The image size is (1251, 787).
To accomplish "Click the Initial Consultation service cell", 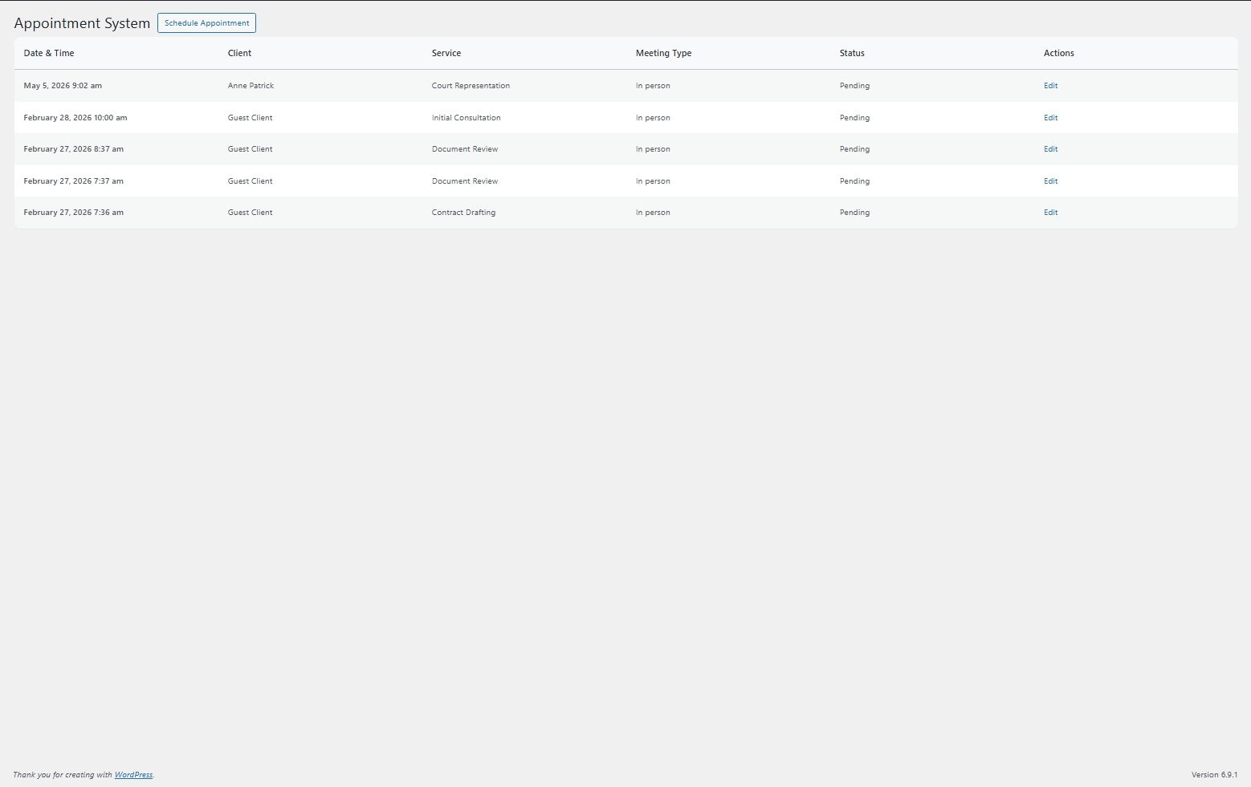I will click(466, 118).
